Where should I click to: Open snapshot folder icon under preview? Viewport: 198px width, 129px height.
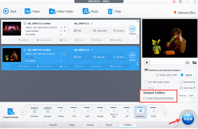194,62
